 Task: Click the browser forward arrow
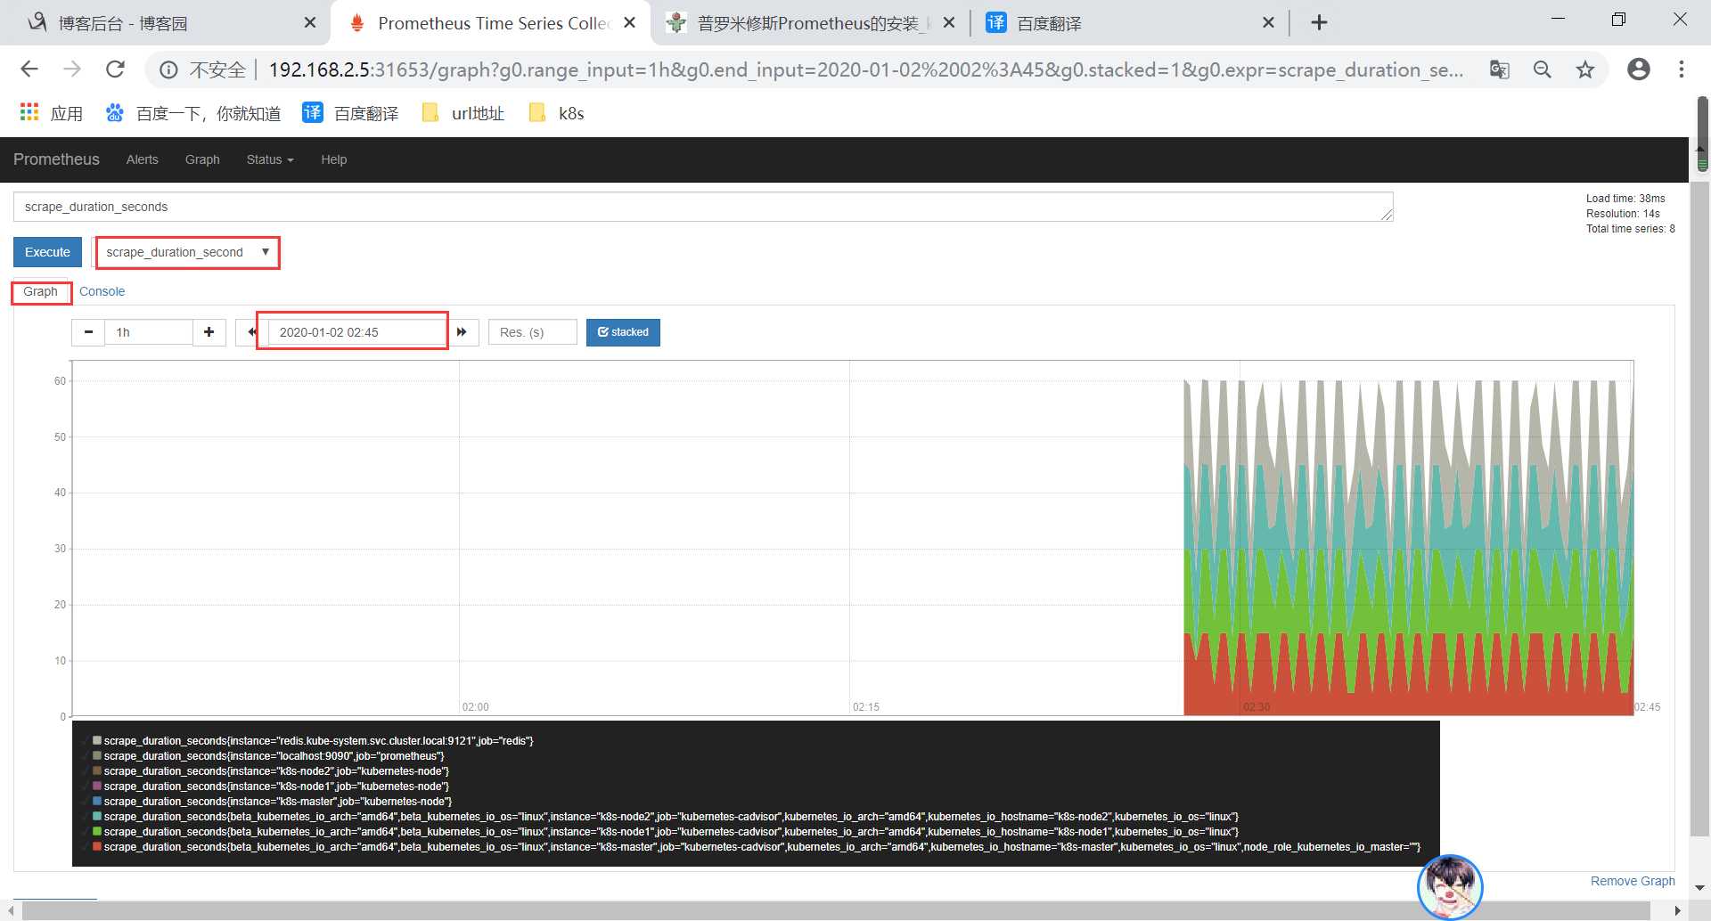coord(72,69)
